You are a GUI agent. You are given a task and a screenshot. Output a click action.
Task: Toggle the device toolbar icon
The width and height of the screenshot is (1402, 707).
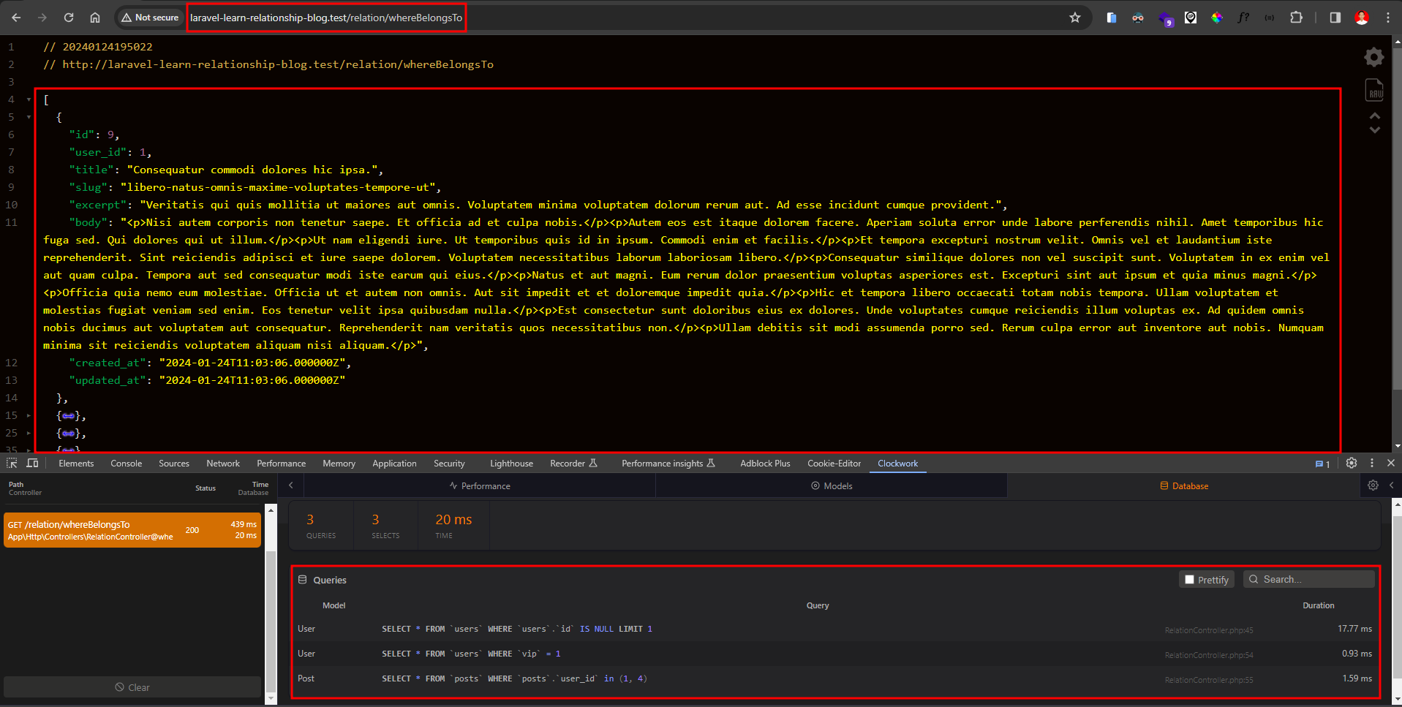(32, 463)
